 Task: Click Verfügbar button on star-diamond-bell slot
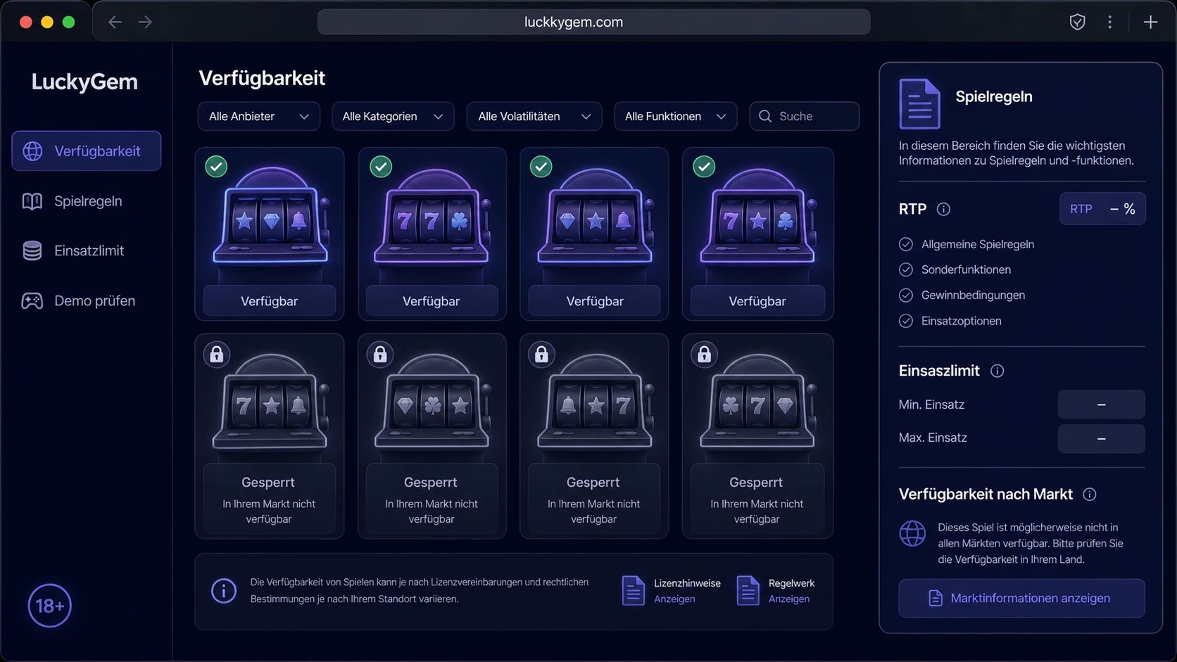270,301
